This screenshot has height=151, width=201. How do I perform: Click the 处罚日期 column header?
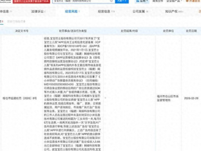tap(192, 31)
